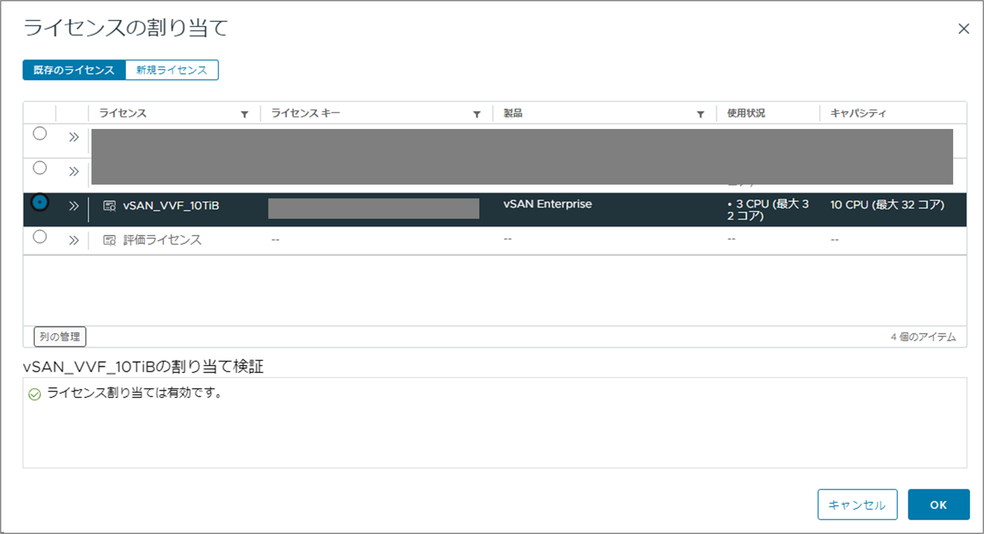Switch to 新規ライセンス tab
984x534 pixels.
point(172,70)
